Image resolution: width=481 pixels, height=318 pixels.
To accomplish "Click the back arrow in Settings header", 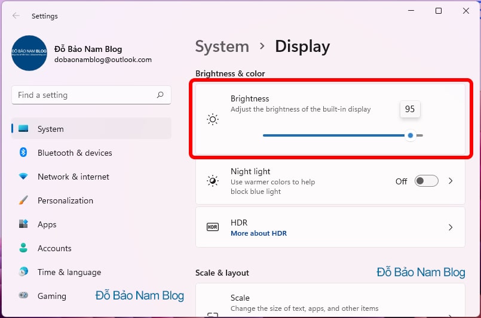I will (x=16, y=16).
